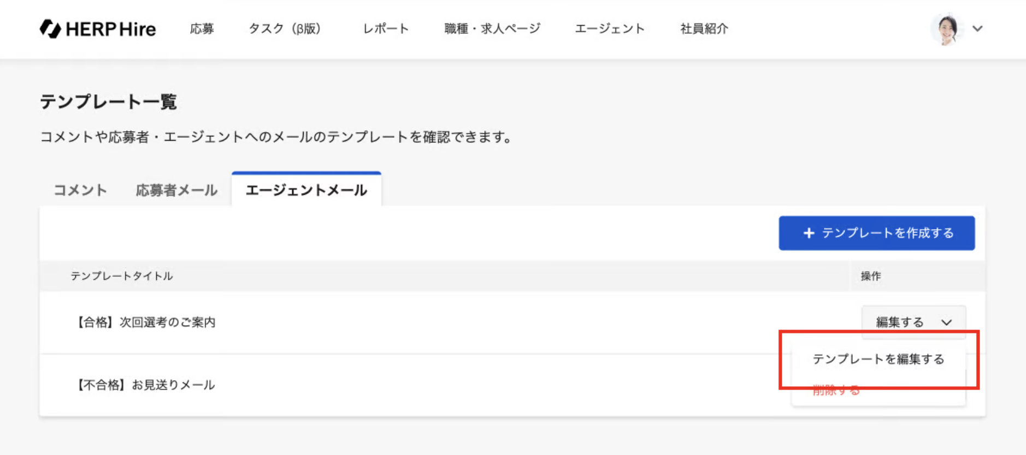Image resolution: width=1026 pixels, height=455 pixels.
Task: Navigate to 職種・求人ページ
Action: (x=492, y=29)
